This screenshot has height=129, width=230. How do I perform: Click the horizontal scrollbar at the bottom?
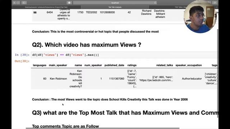click(x=102, y=128)
